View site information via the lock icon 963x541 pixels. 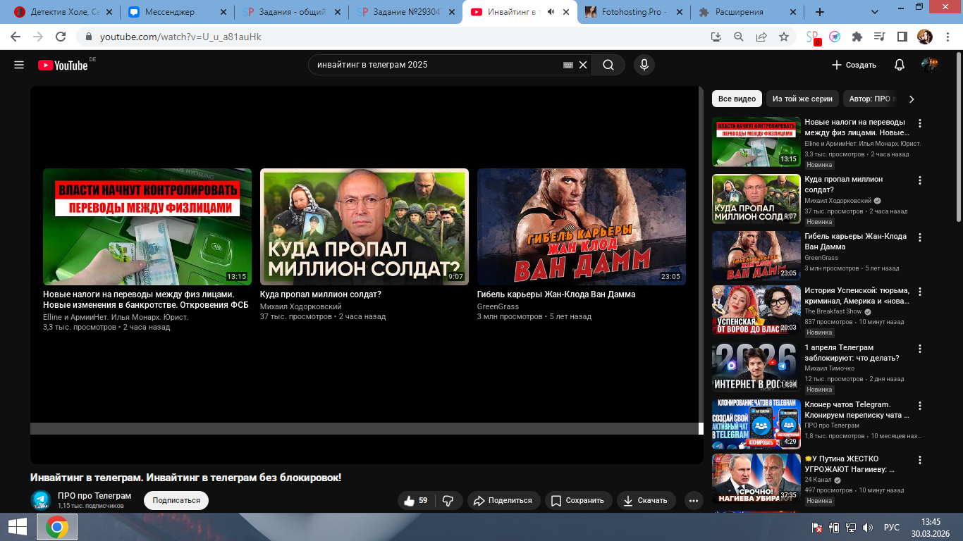click(x=89, y=37)
